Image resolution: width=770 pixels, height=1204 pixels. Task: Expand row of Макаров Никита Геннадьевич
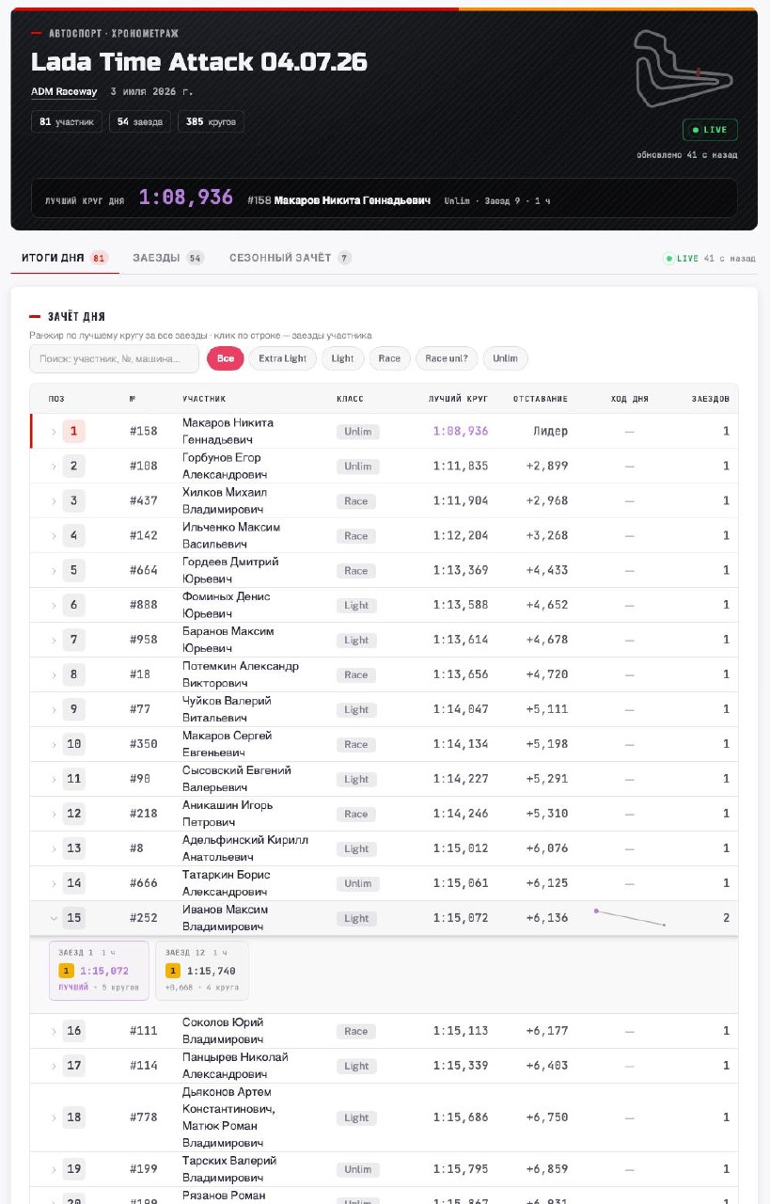[x=54, y=432]
